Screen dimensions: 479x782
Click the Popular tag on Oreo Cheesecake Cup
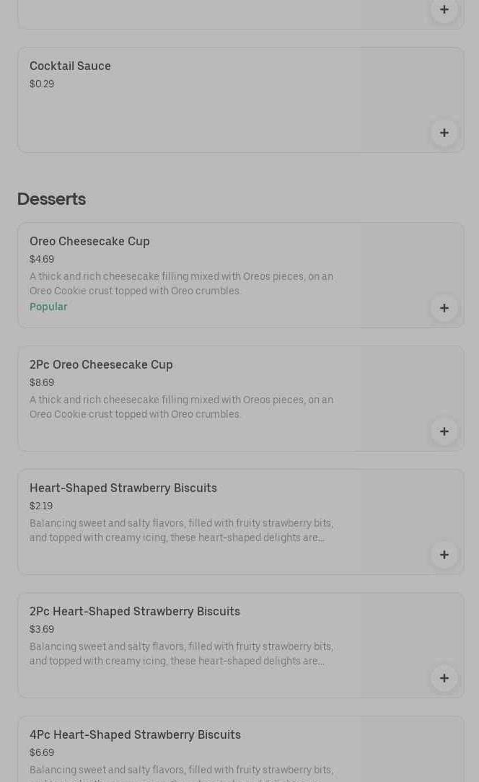coord(48,307)
